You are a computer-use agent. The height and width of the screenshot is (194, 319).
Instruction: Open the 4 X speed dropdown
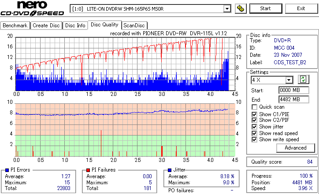289,80
